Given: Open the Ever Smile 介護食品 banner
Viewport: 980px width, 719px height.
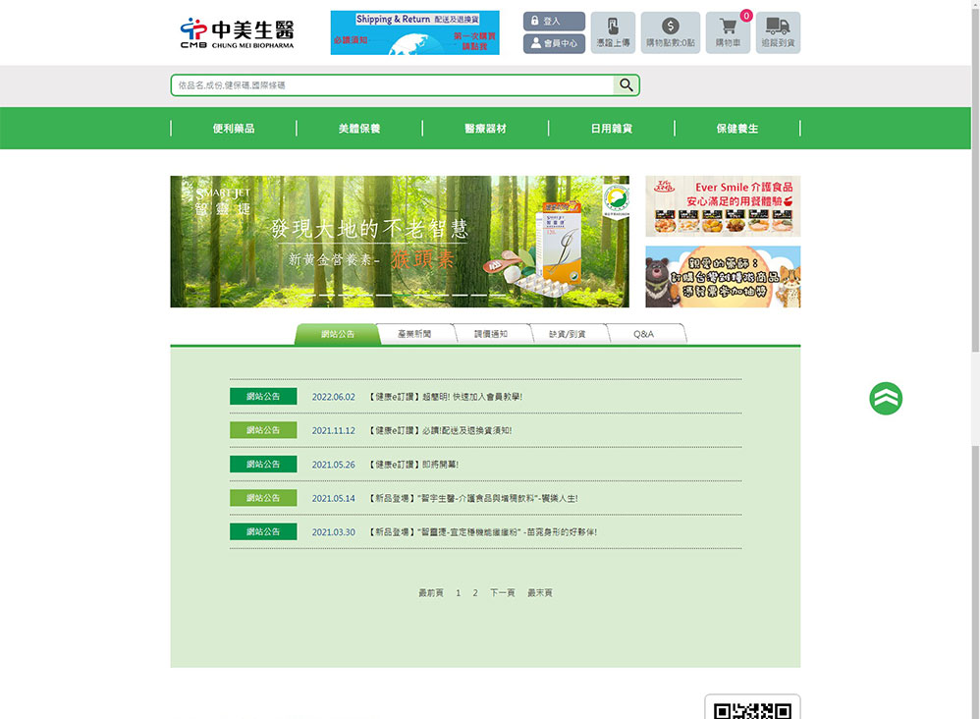Looking at the screenshot, I should point(723,206).
